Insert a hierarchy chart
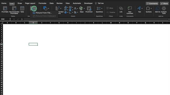The height and width of the screenshot is (95, 170). click(x=70, y=7)
